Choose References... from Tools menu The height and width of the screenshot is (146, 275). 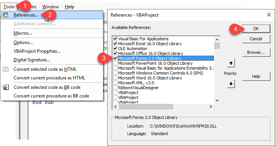click(x=52, y=15)
